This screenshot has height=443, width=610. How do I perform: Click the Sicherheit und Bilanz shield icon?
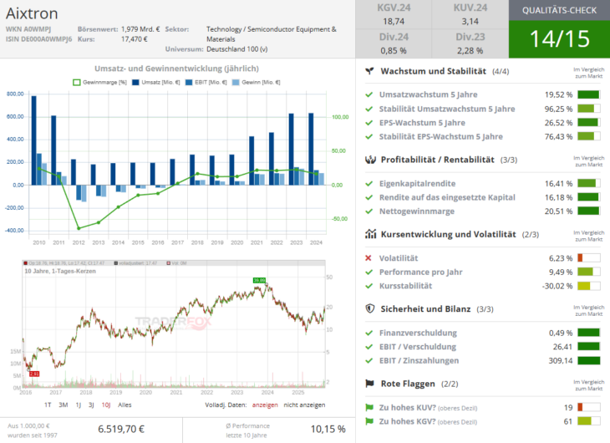point(370,308)
